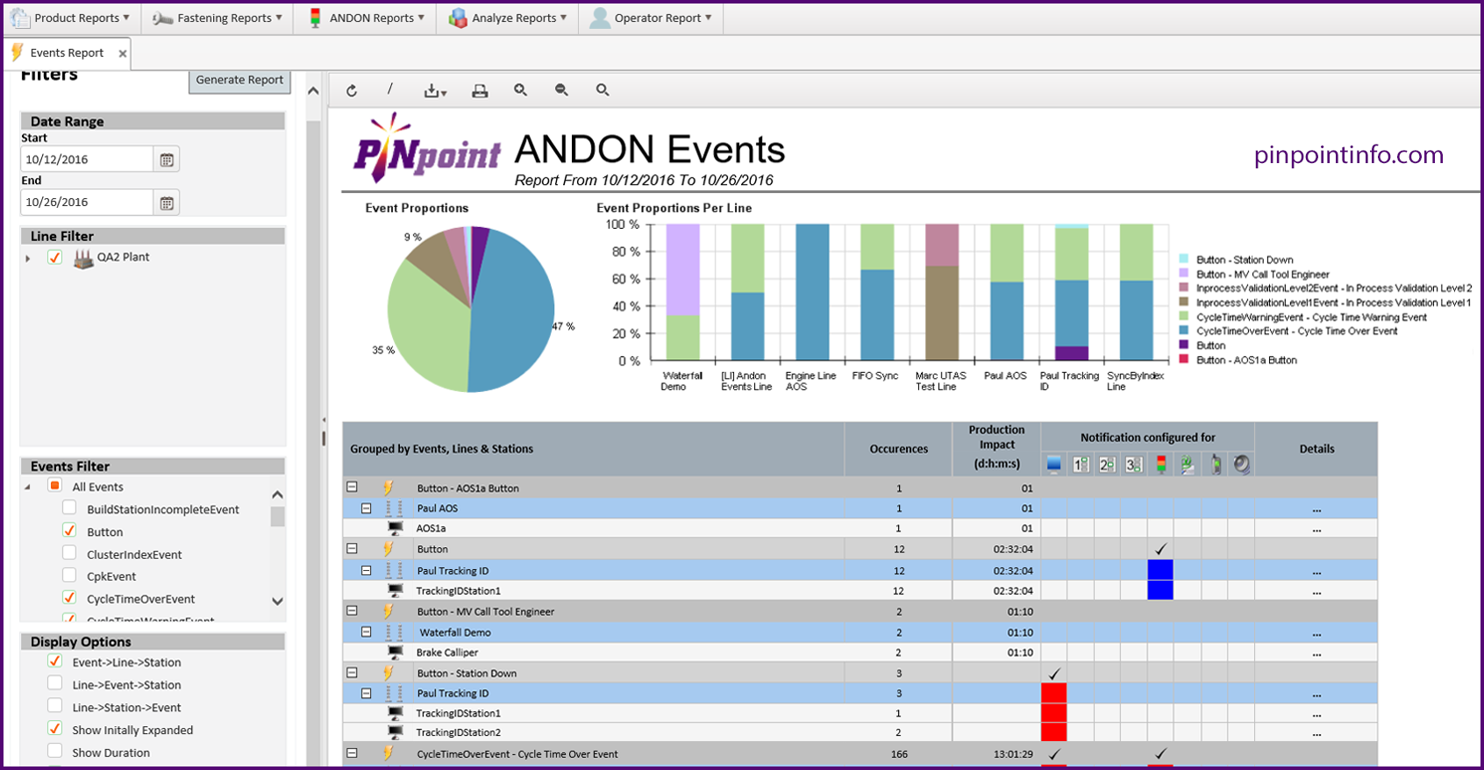Click the QA2 Plant factory icon
Screen dimensions: 1484x770
83,258
